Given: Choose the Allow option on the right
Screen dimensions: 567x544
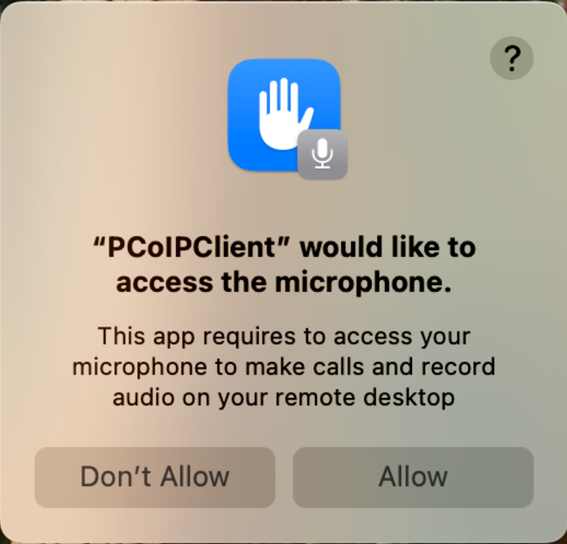Looking at the screenshot, I should click(x=413, y=478).
